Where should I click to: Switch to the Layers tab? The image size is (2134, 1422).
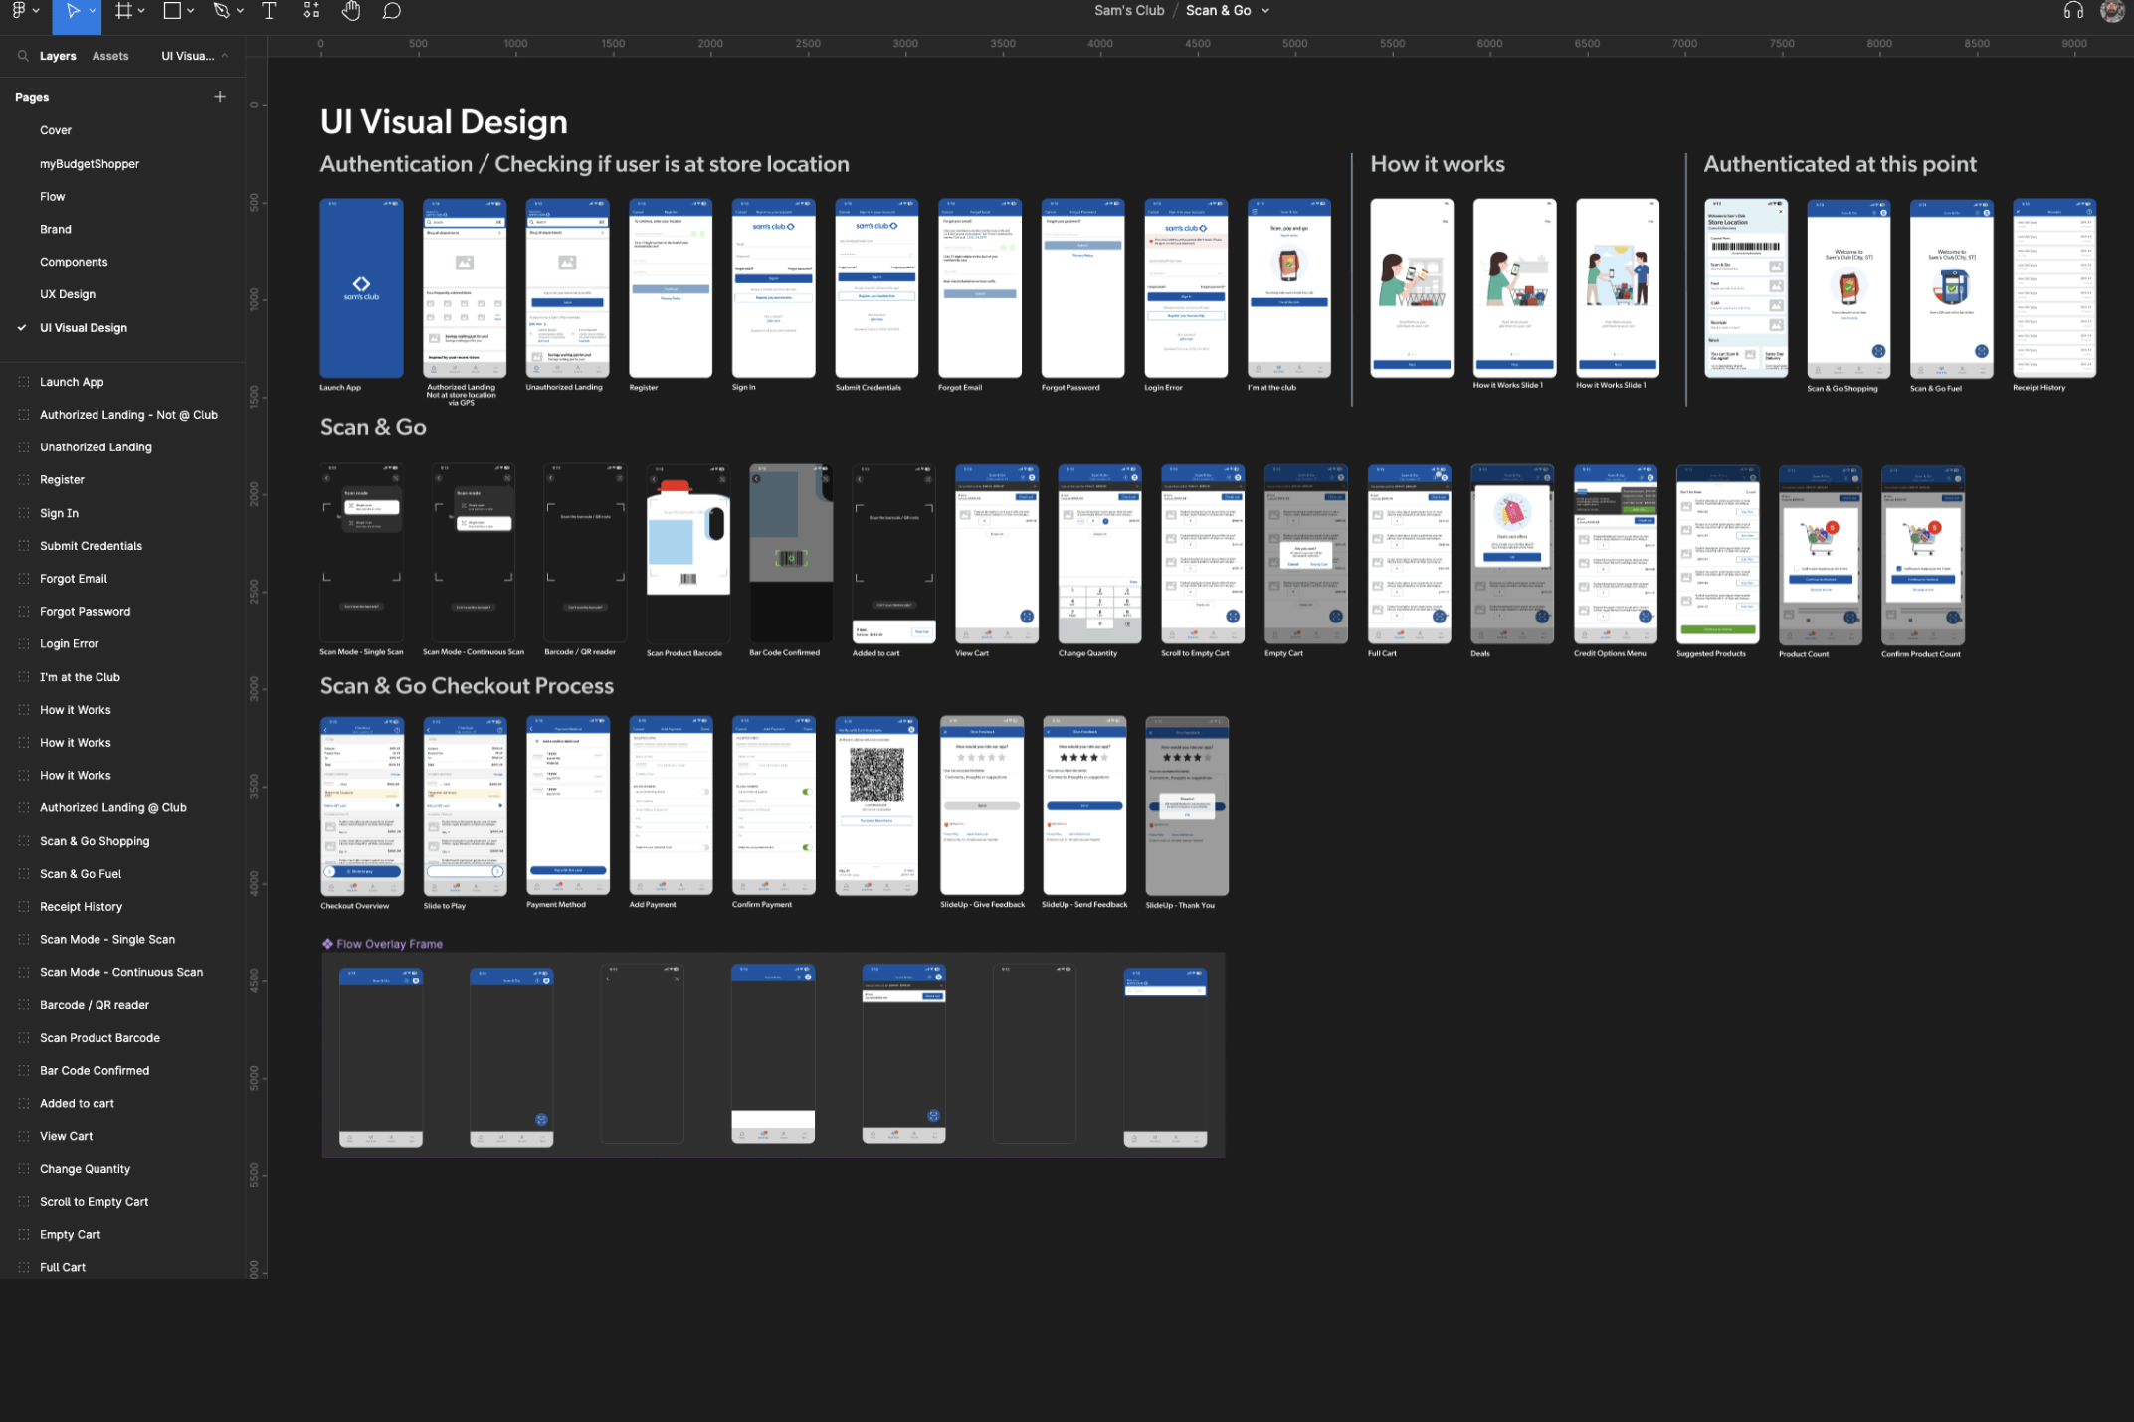[58, 56]
